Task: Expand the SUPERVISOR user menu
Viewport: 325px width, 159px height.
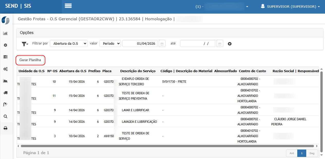Action: pos(290,6)
